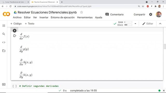Click the green connection status dot
The width and height of the screenshot is (166, 93).
point(160,91)
